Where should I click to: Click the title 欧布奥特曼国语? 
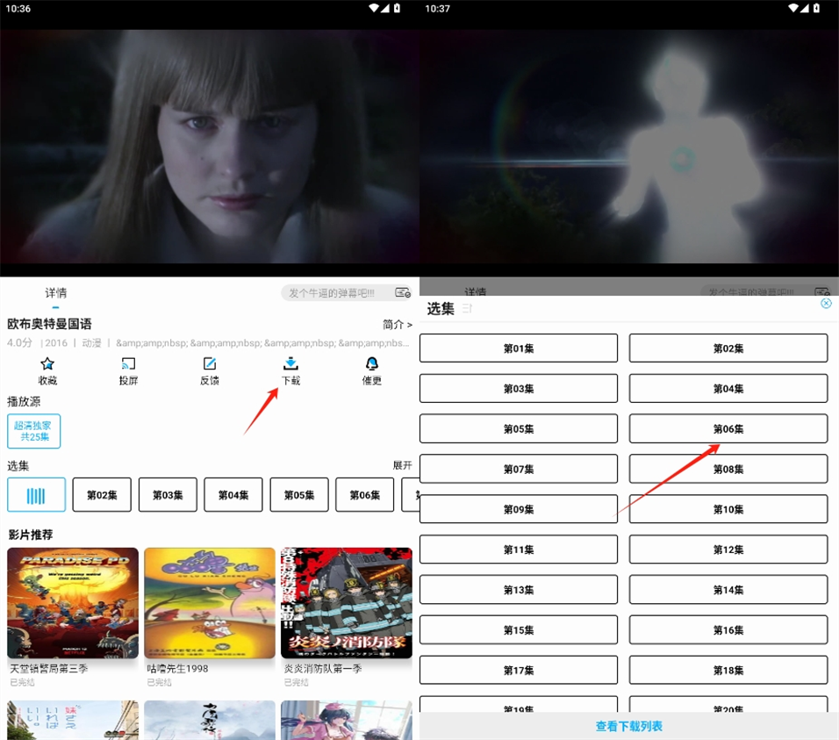pyautogui.click(x=49, y=324)
